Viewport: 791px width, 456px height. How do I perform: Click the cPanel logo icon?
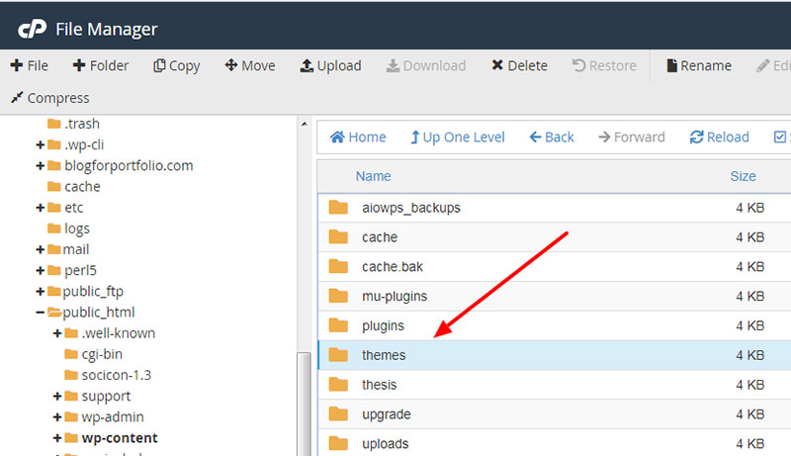click(x=33, y=29)
